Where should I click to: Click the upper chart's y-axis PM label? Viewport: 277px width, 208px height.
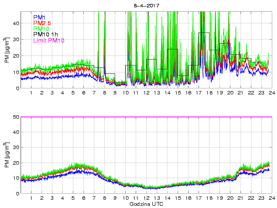point(6,50)
